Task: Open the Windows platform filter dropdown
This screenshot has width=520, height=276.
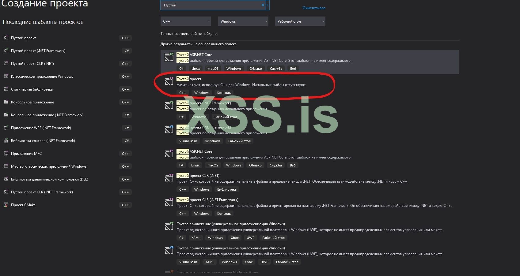Action: click(x=243, y=21)
